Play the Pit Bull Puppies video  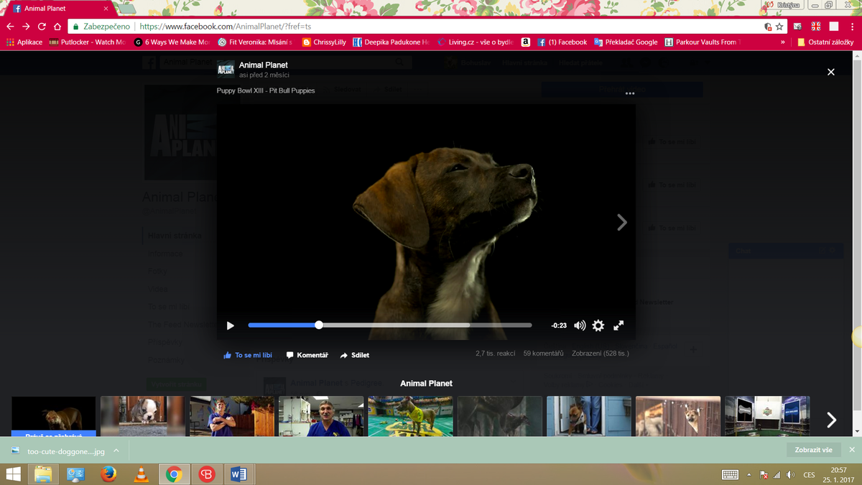pyautogui.click(x=231, y=325)
